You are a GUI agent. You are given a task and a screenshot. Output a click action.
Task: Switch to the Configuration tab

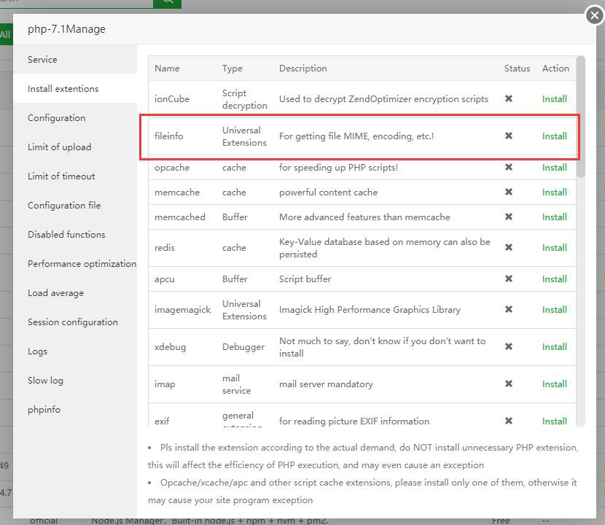[x=56, y=118]
